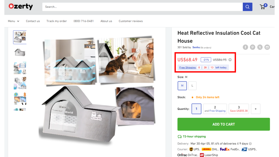Share product on Pinterest icon

(x=253, y=47)
